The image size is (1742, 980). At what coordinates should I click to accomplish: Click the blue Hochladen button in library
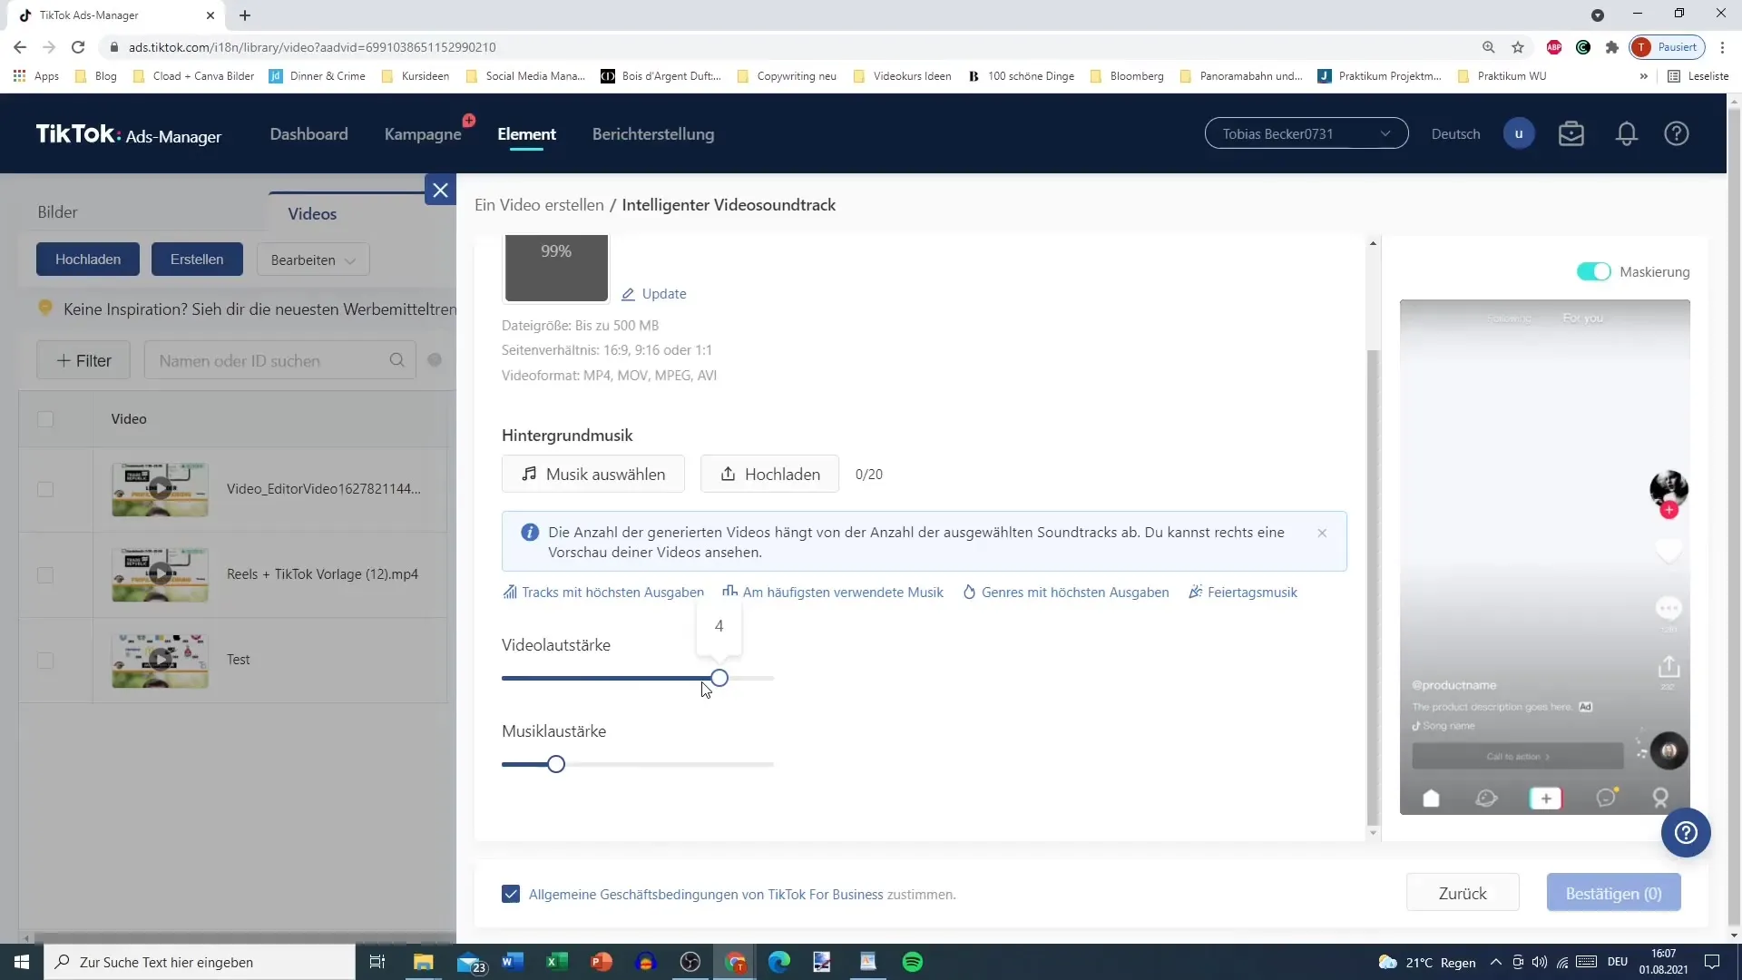coord(88,260)
